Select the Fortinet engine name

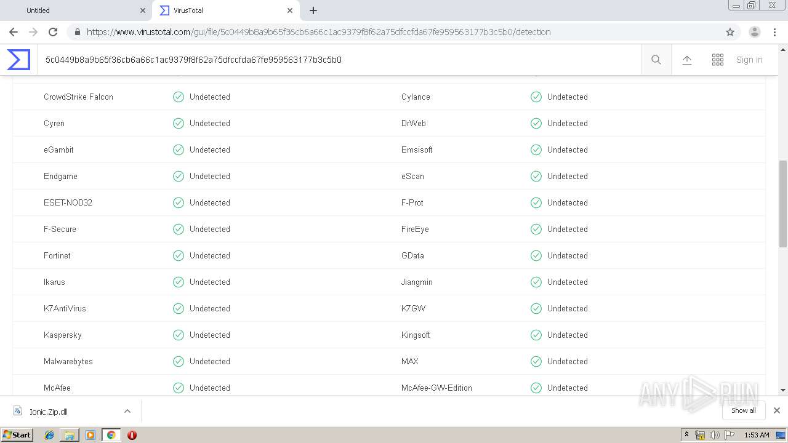point(57,255)
